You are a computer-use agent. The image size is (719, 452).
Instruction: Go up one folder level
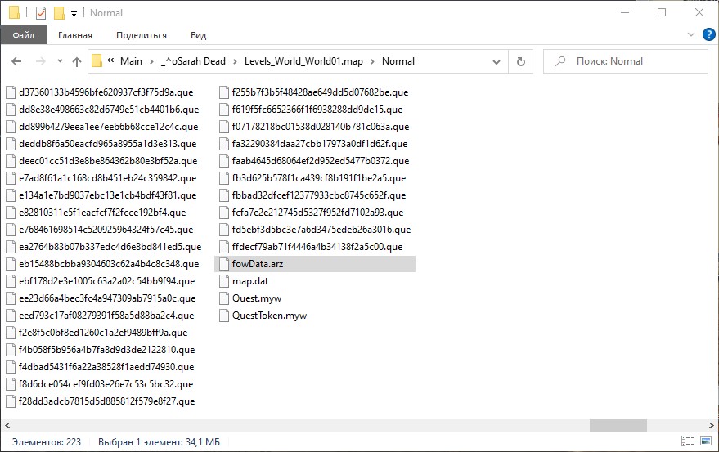(77, 61)
